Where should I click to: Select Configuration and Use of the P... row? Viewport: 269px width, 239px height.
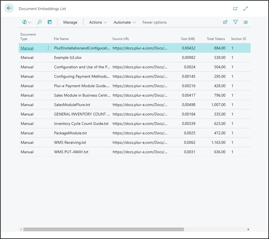[134, 67]
